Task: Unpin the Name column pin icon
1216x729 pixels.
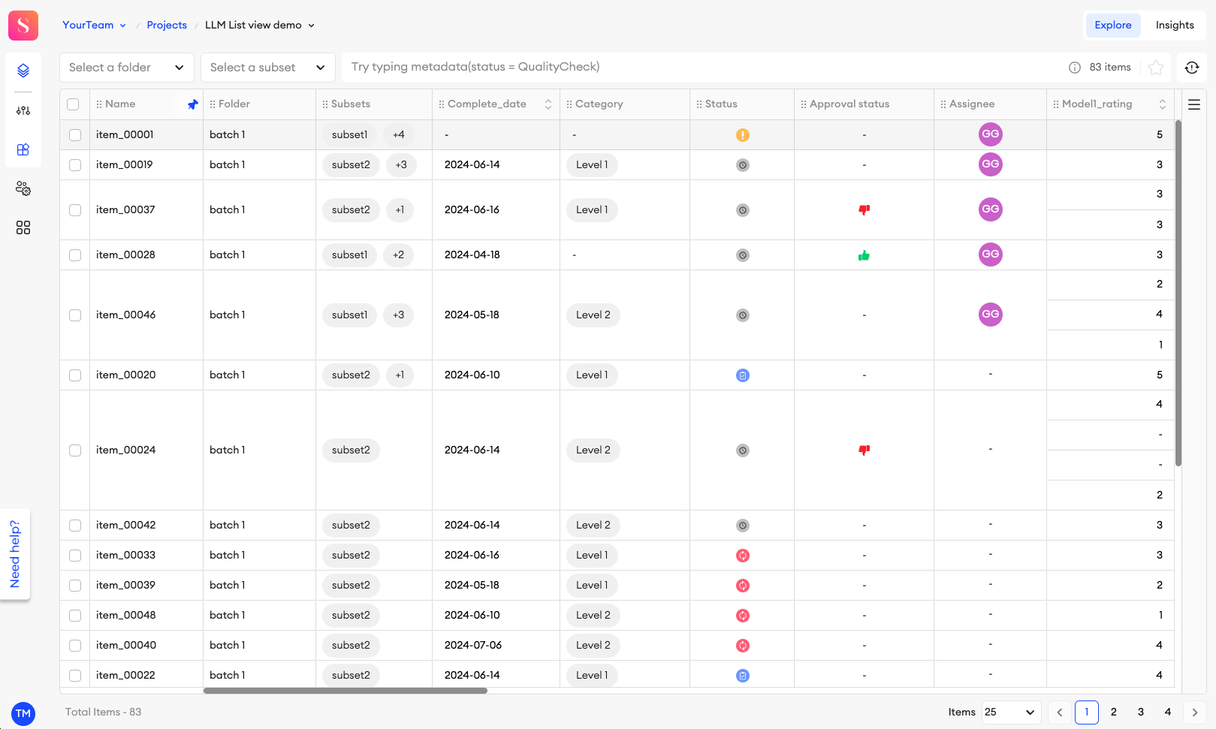Action: pos(193,104)
